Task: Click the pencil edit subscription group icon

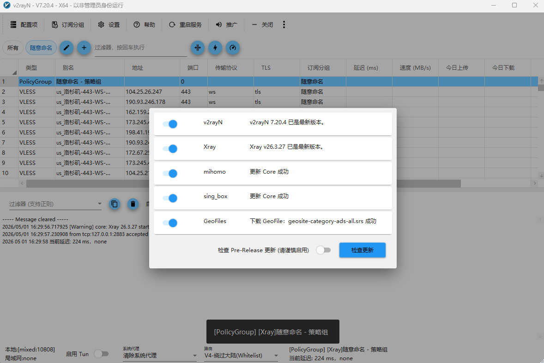Action: pos(66,48)
